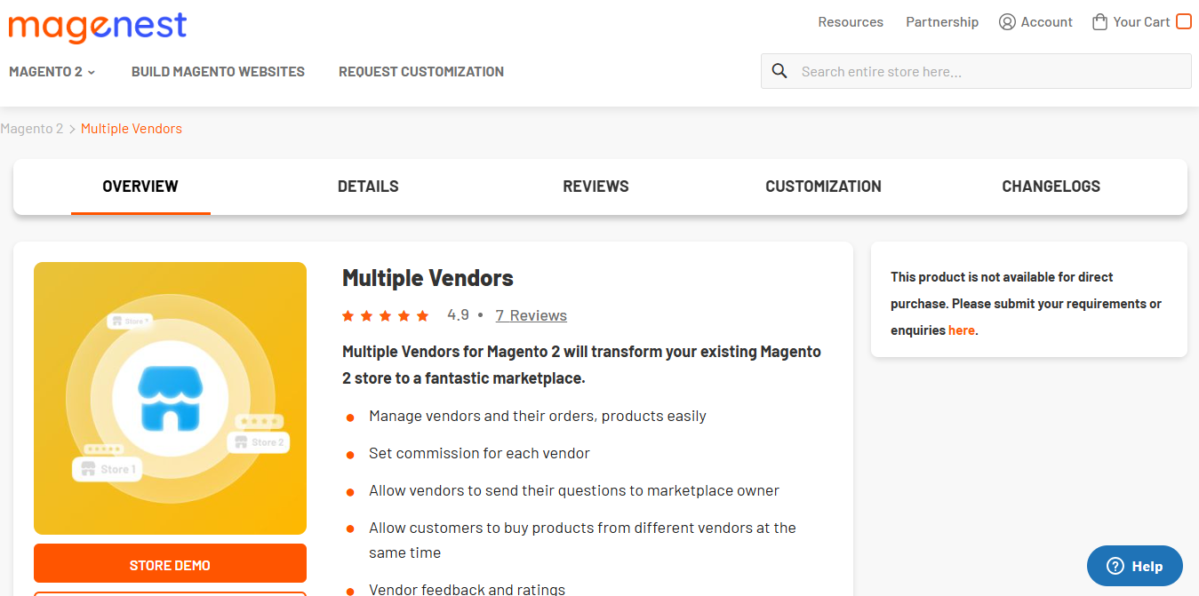Click the Magenest logo
1199x596 pixels.
tap(97, 28)
